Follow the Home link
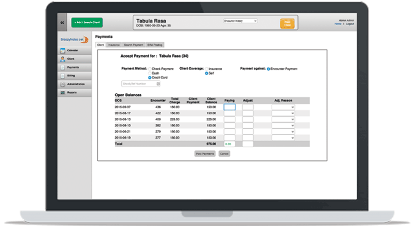This screenshot has height=226, width=413. (x=338, y=24)
